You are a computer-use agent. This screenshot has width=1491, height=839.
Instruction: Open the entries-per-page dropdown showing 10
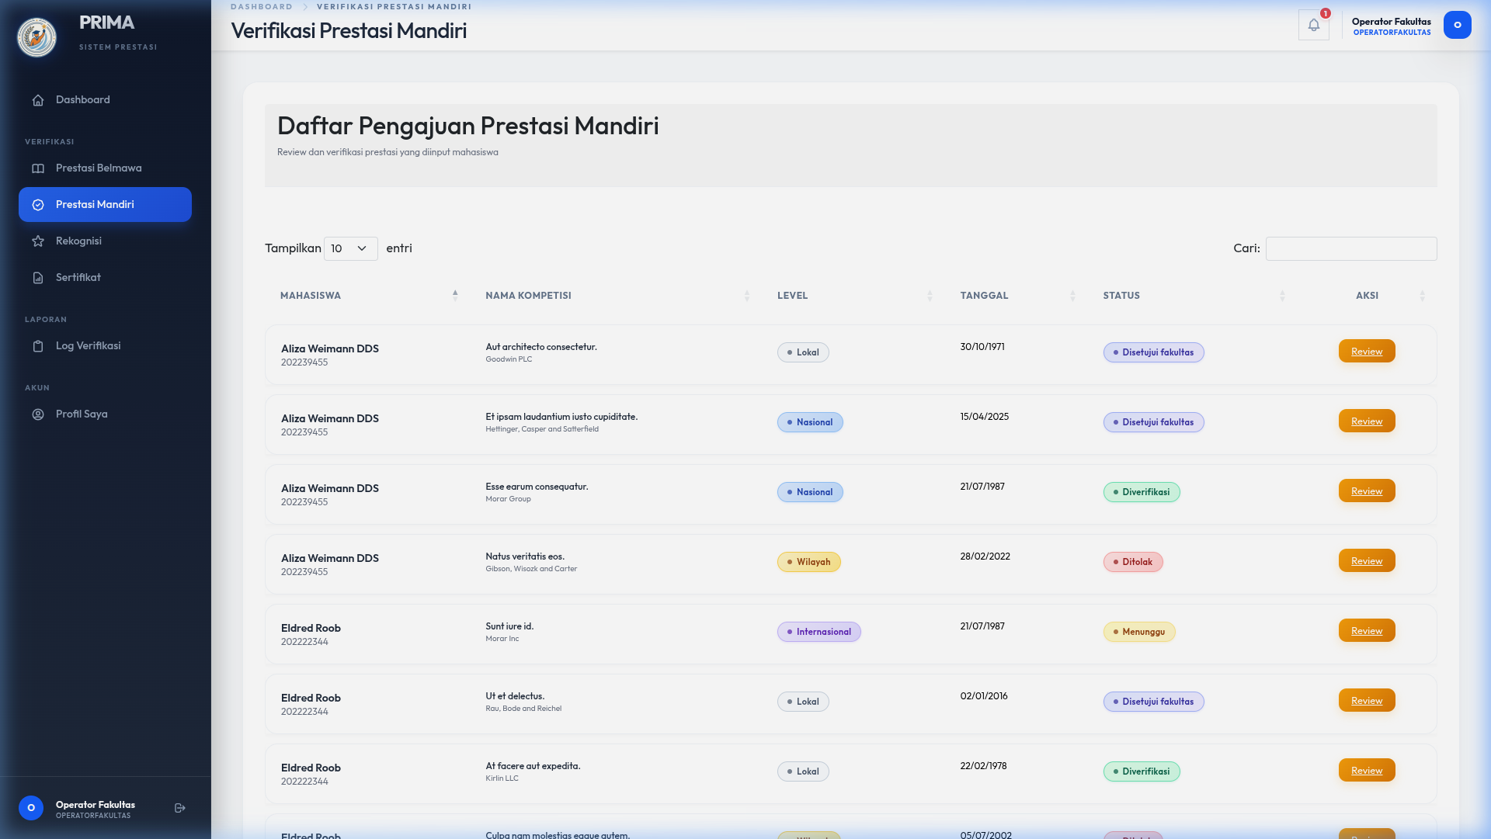tap(350, 248)
